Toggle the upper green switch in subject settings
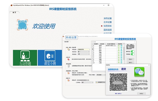 [x=132, y=51]
